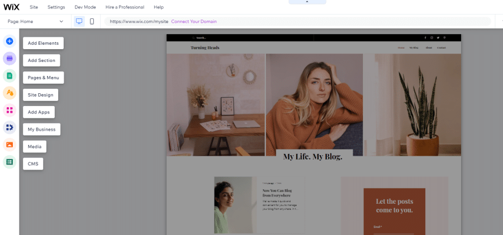Click the Add Elements plus icon
The width and height of the screenshot is (503, 235).
10,41
